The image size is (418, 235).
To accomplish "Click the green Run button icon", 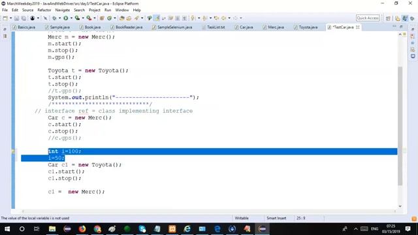I will click(65, 18).
